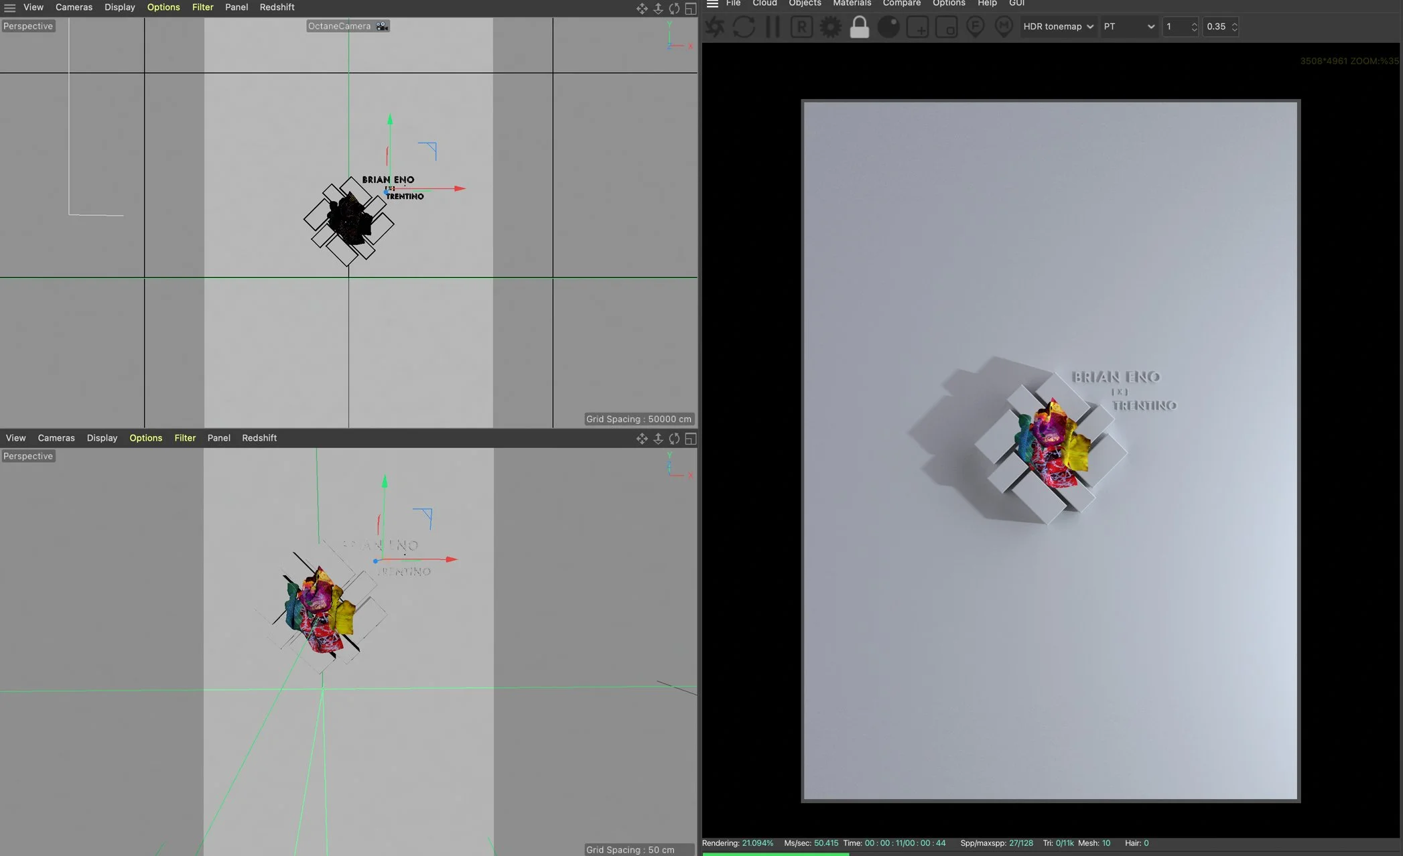Open the Octane Live Viewer hamburger menu
Screen dimensions: 1403x856
[712, 3]
